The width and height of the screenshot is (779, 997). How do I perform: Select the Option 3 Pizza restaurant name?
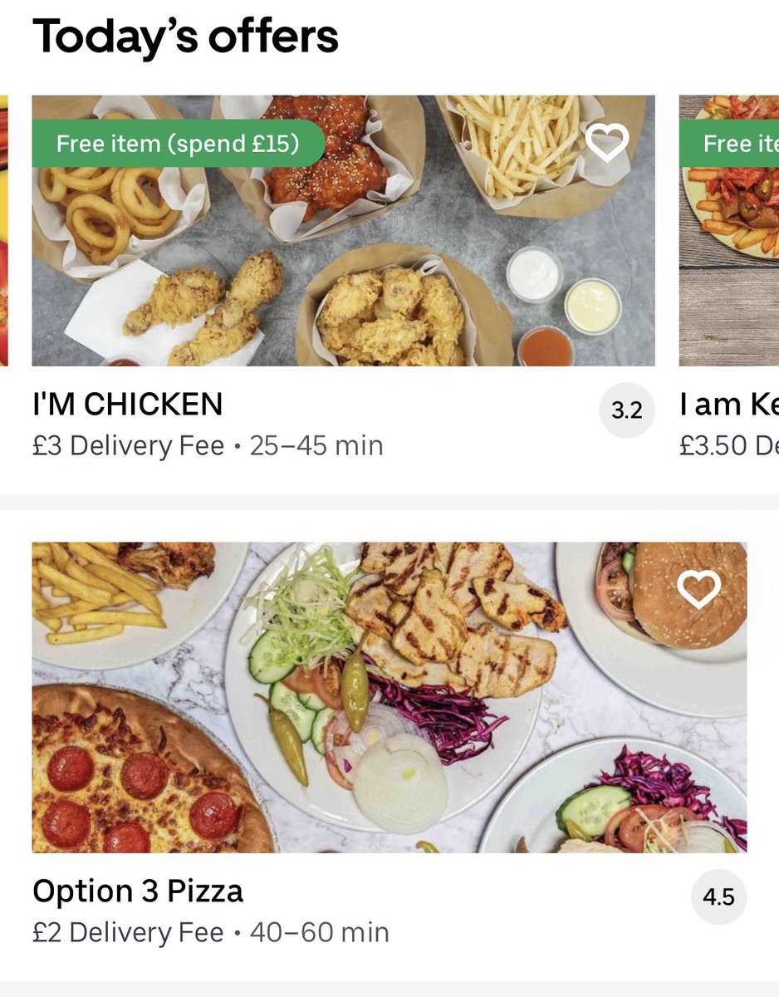click(138, 891)
